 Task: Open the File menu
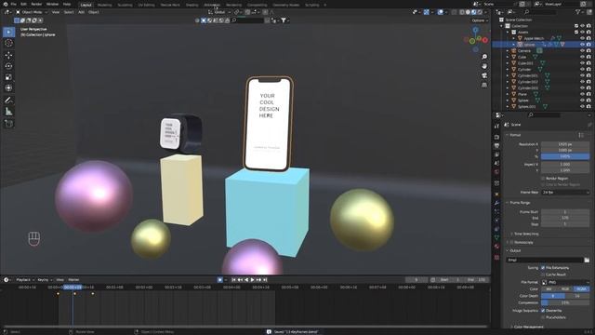(13, 4)
